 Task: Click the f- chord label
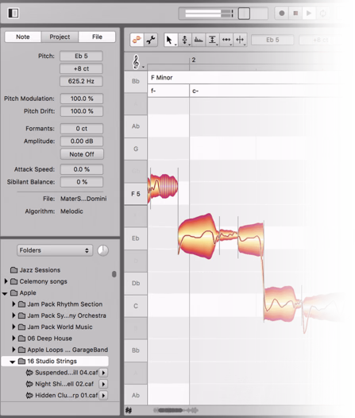click(153, 91)
